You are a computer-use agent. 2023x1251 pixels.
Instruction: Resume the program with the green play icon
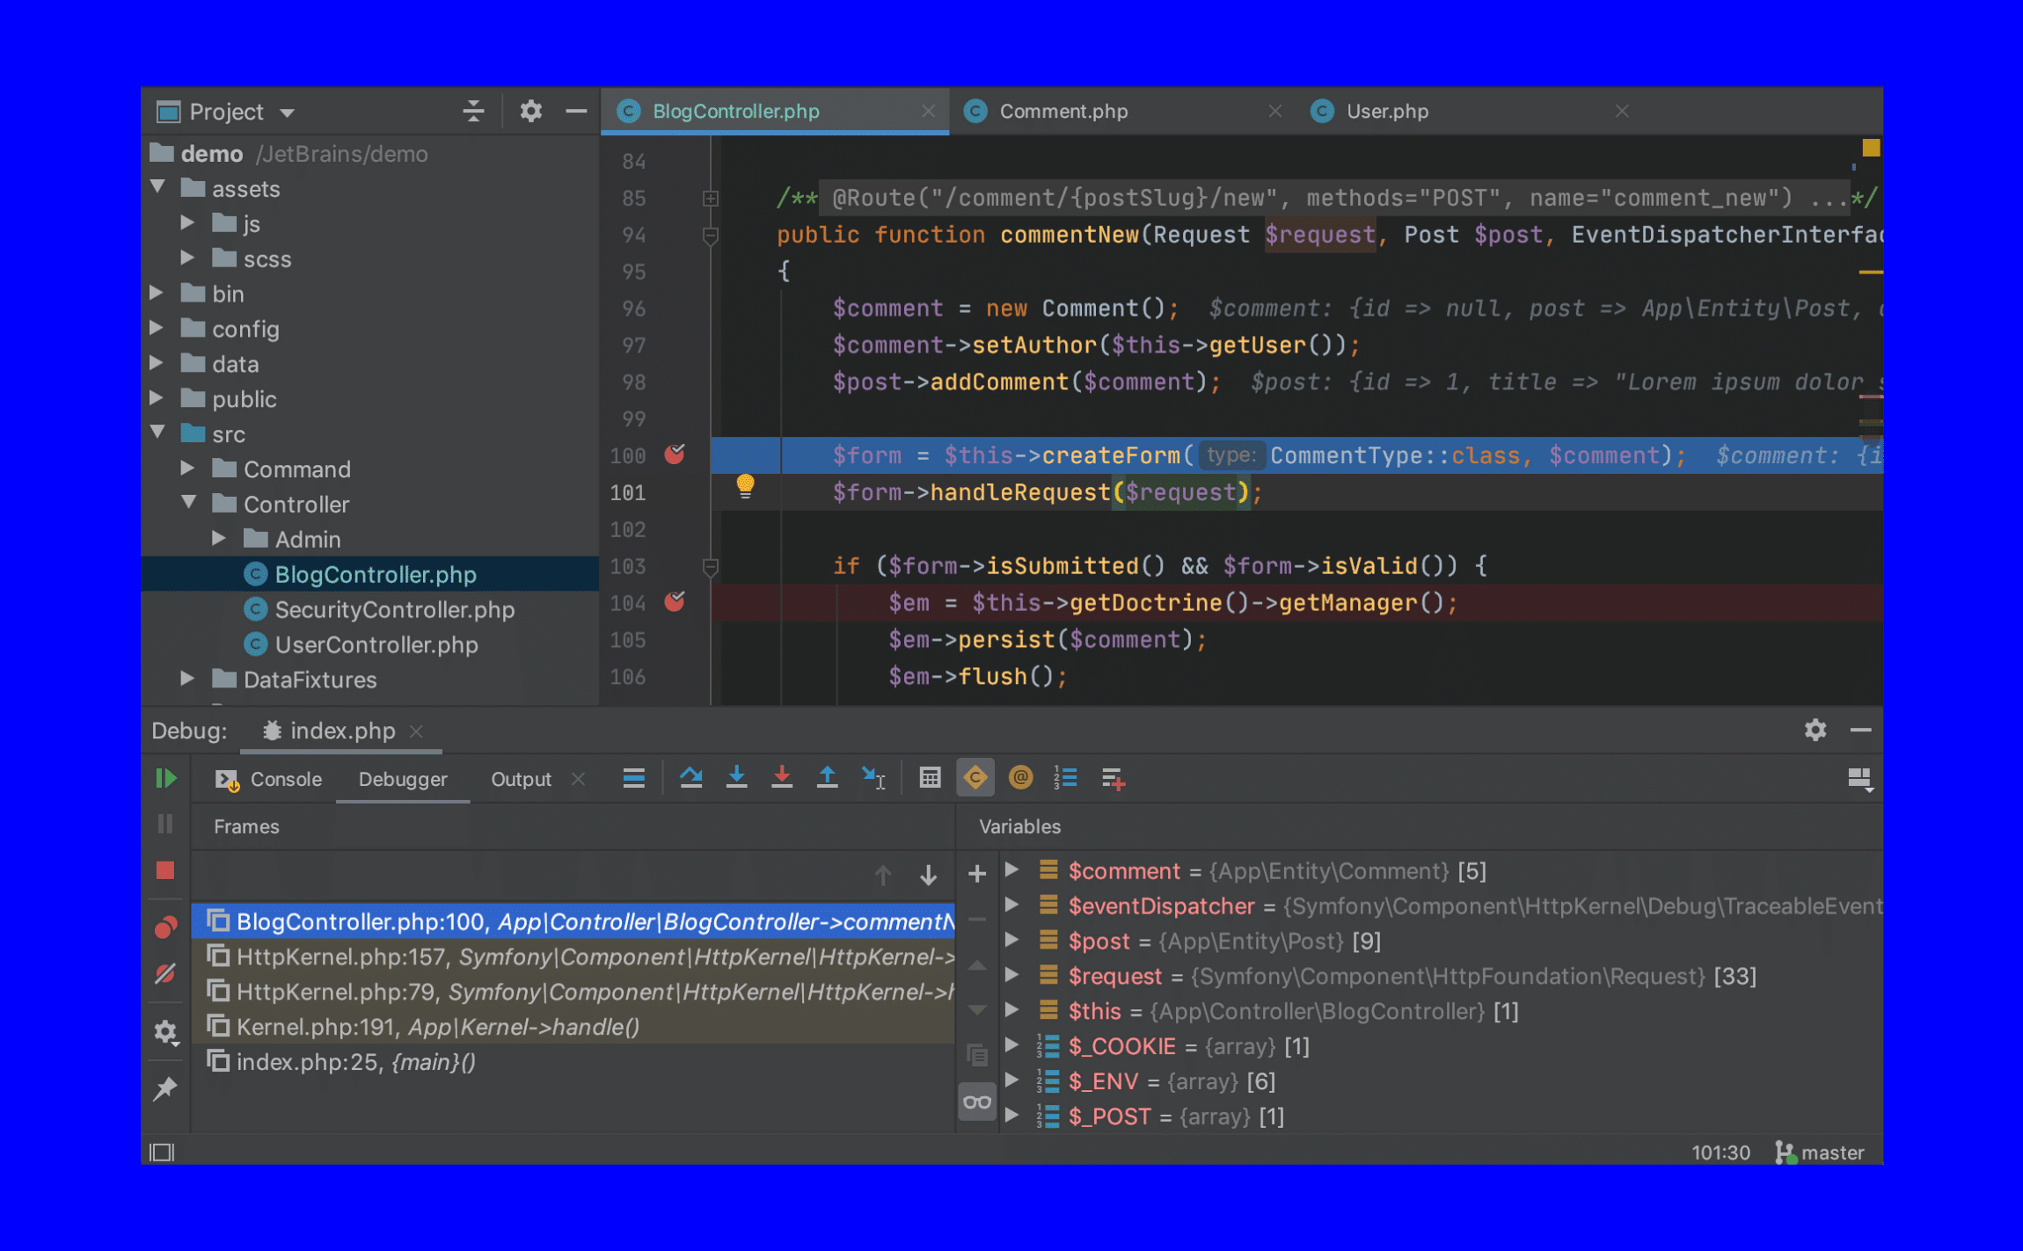click(166, 778)
